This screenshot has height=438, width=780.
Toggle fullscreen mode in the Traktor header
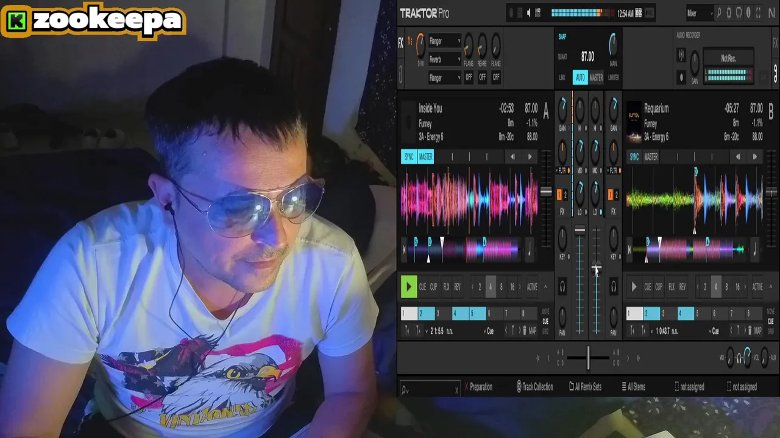[x=758, y=12]
